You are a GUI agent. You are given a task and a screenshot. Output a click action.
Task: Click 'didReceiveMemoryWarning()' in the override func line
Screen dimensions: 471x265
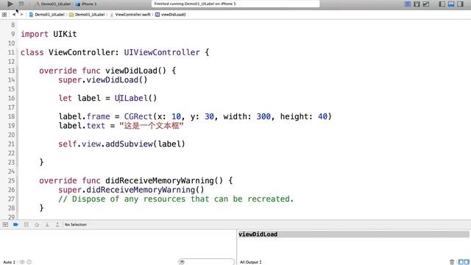[164, 180]
